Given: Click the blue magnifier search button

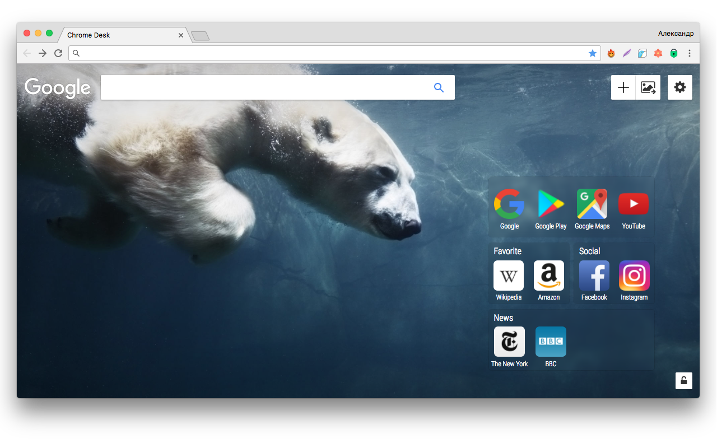Looking at the screenshot, I should click(439, 87).
